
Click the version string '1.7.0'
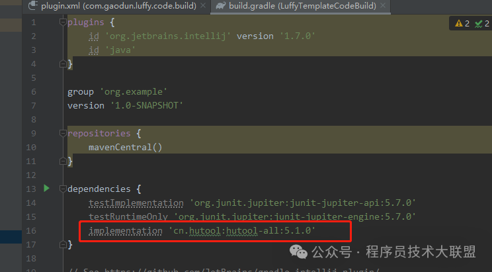pyautogui.click(x=297, y=36)
